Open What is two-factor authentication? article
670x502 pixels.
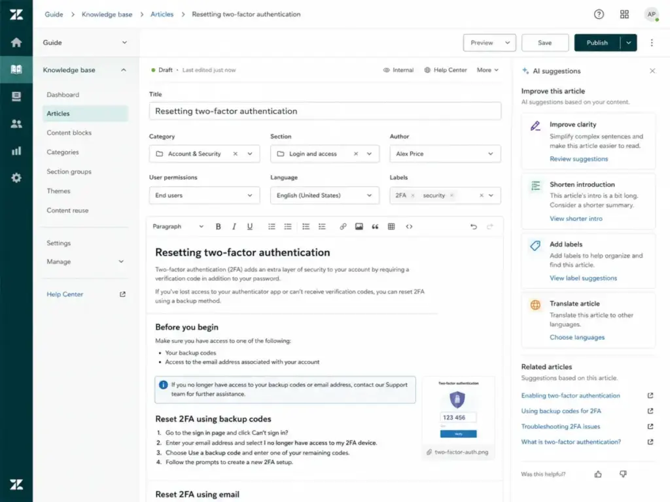pos(571,442)
